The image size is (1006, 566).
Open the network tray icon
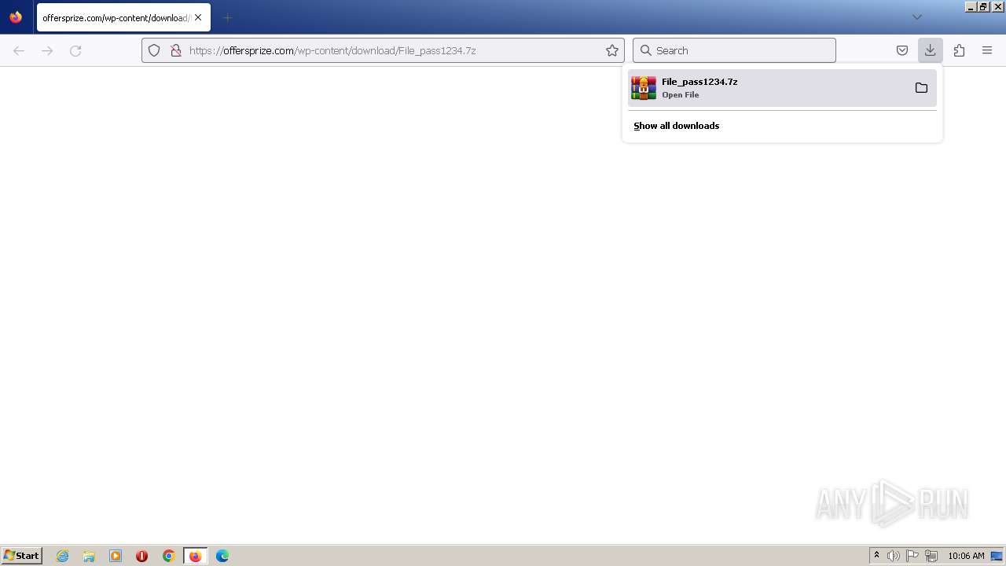(931, 556)
